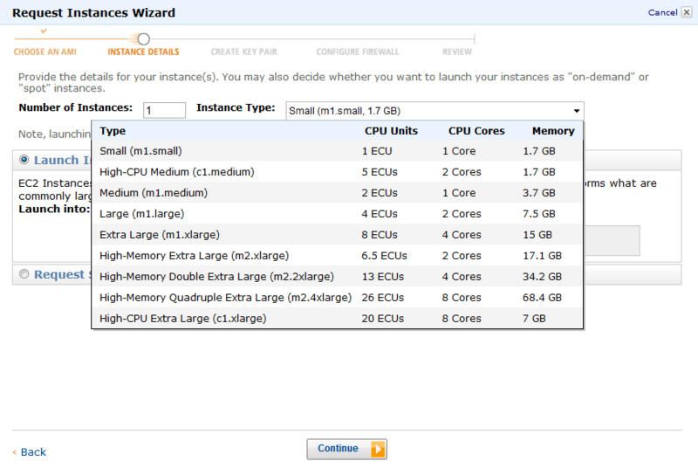
Task: Click the 3.7 GB memory value
Action: (x=539, y=193)
